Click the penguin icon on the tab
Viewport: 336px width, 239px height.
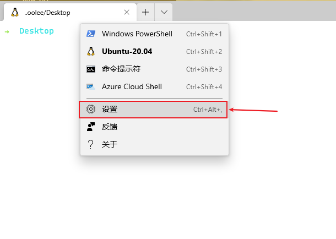(15, 13)
